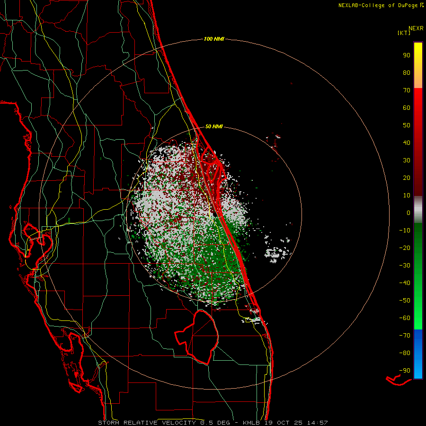Viewport: 426px width, 426px height.
Task: Click the 40 knot scale label
Action: pyautogui.click(x=407, y=142)
